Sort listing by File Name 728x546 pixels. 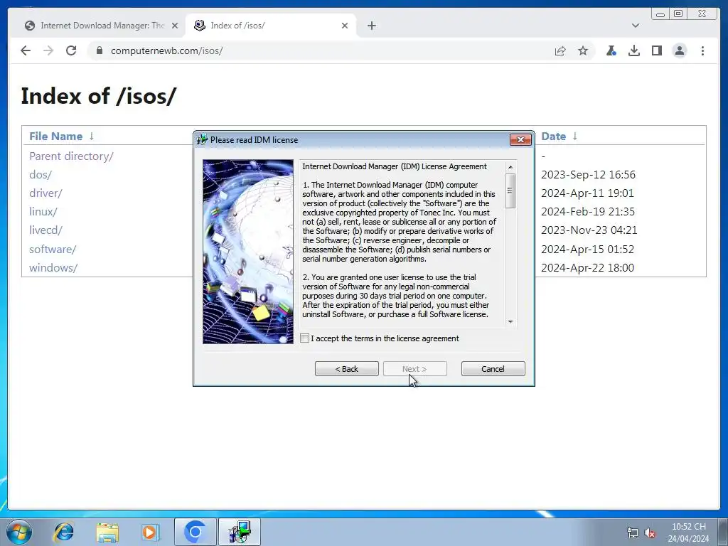tap(55, 136)
